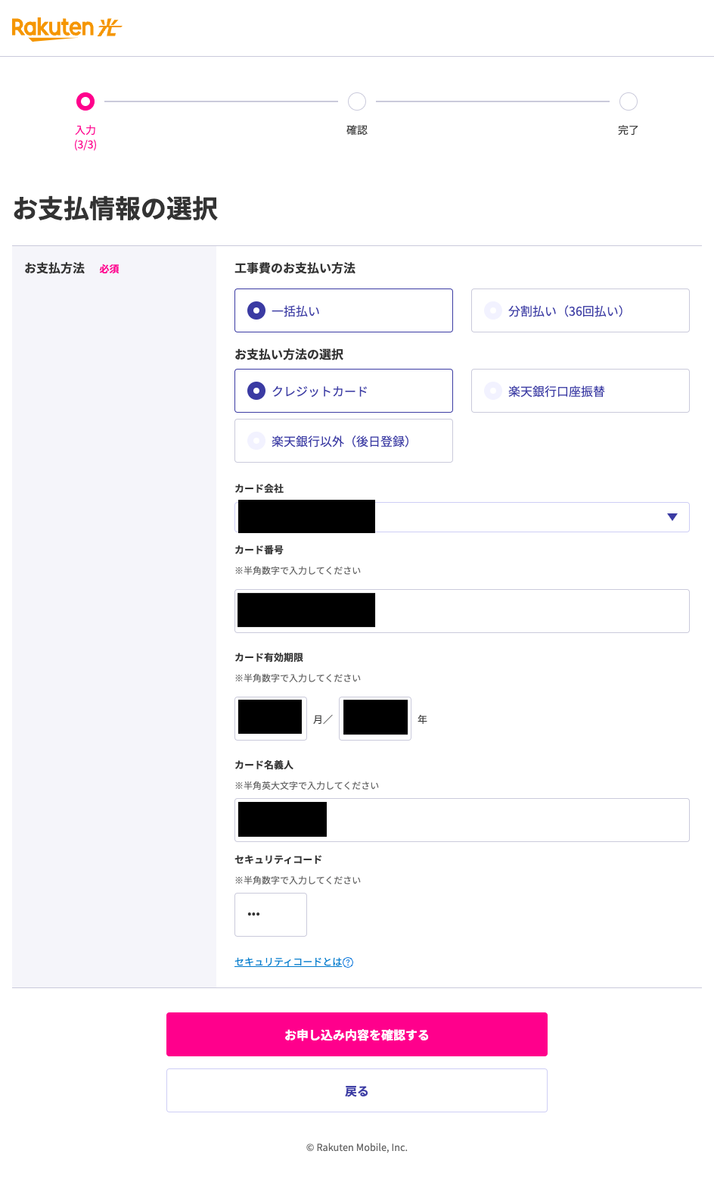
Task: Focus the セキュリティコード field
Action: [271, 915]
